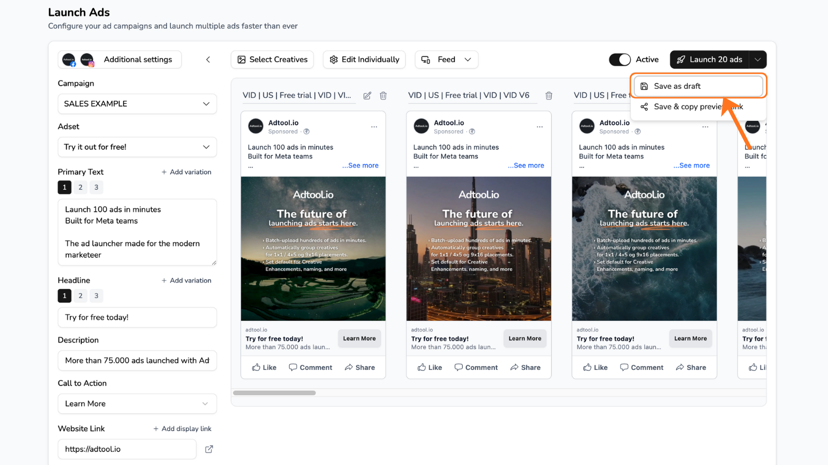Viewport: 828px width, 465px height.
Task: Click Like on the second ad preview
Action: pyautogui.click(x=430, y=367)
